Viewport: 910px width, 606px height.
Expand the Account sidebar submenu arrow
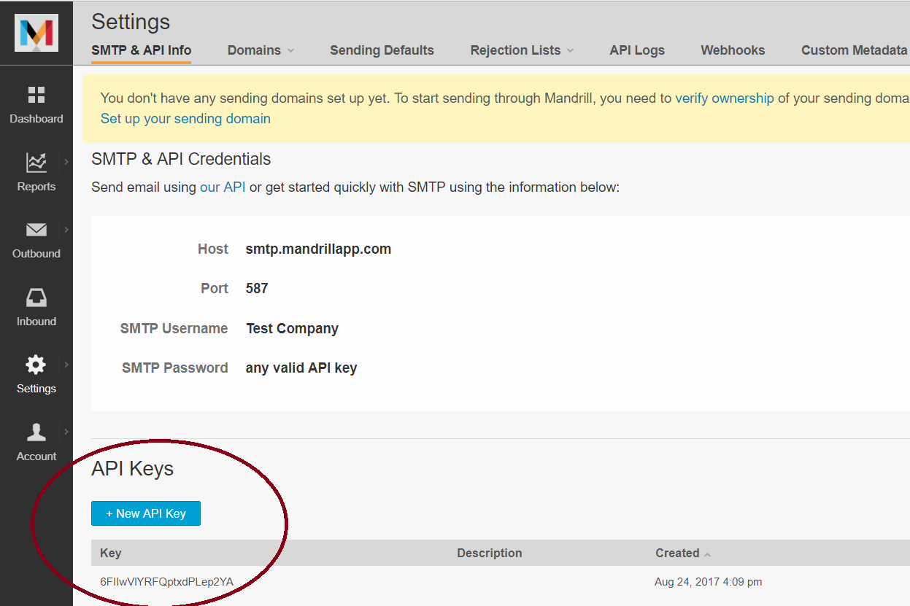66,432
